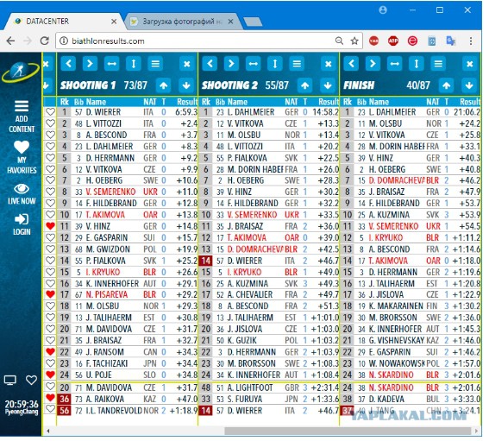Viewport: 489px width, 441px height.
Task: Open the Add Content menu
Action: click(22, 117)
